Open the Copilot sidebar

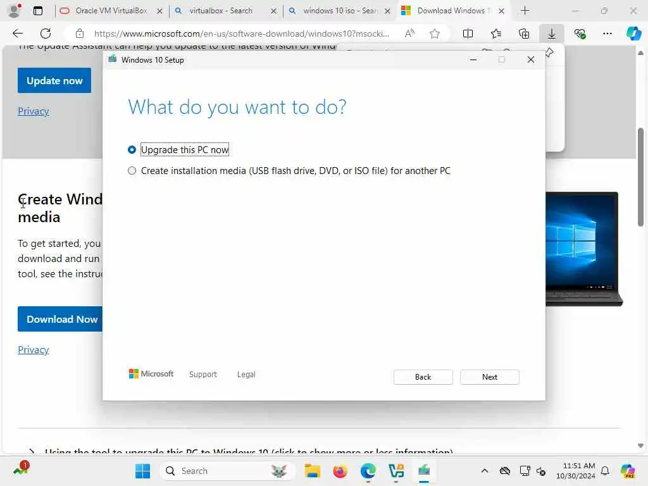[633, 34]
